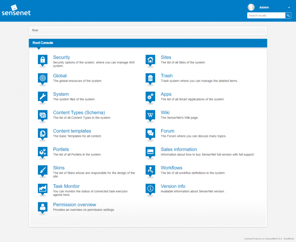
Task: Open the Skins link
Action: (x=59, y=168)
